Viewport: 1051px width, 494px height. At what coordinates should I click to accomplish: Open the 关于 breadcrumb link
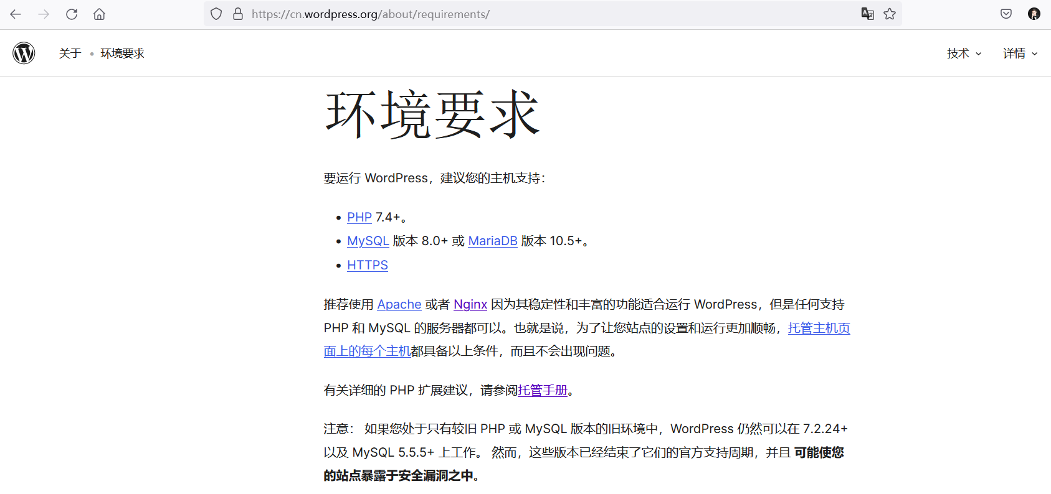click(70, 54)
